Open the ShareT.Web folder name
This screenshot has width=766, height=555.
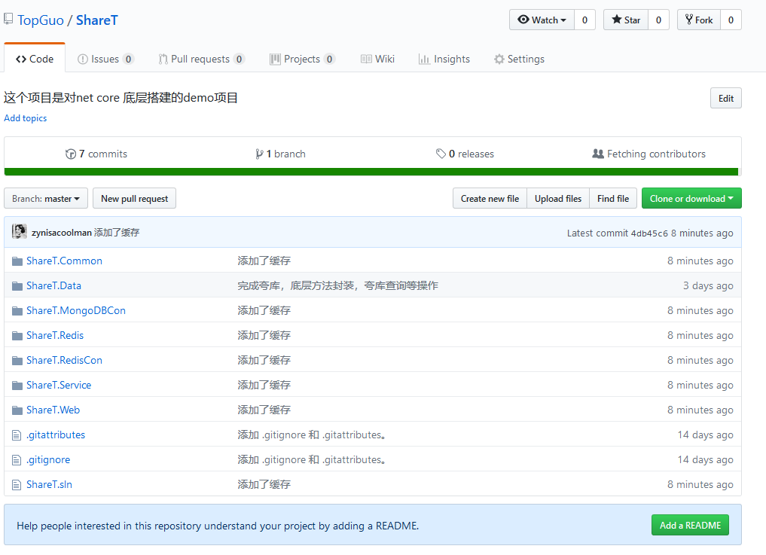[53, 410]
